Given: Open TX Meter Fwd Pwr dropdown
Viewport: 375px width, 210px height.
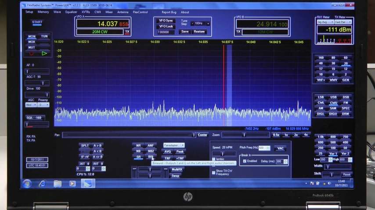Looking at the screenshot, I should 343,22.
